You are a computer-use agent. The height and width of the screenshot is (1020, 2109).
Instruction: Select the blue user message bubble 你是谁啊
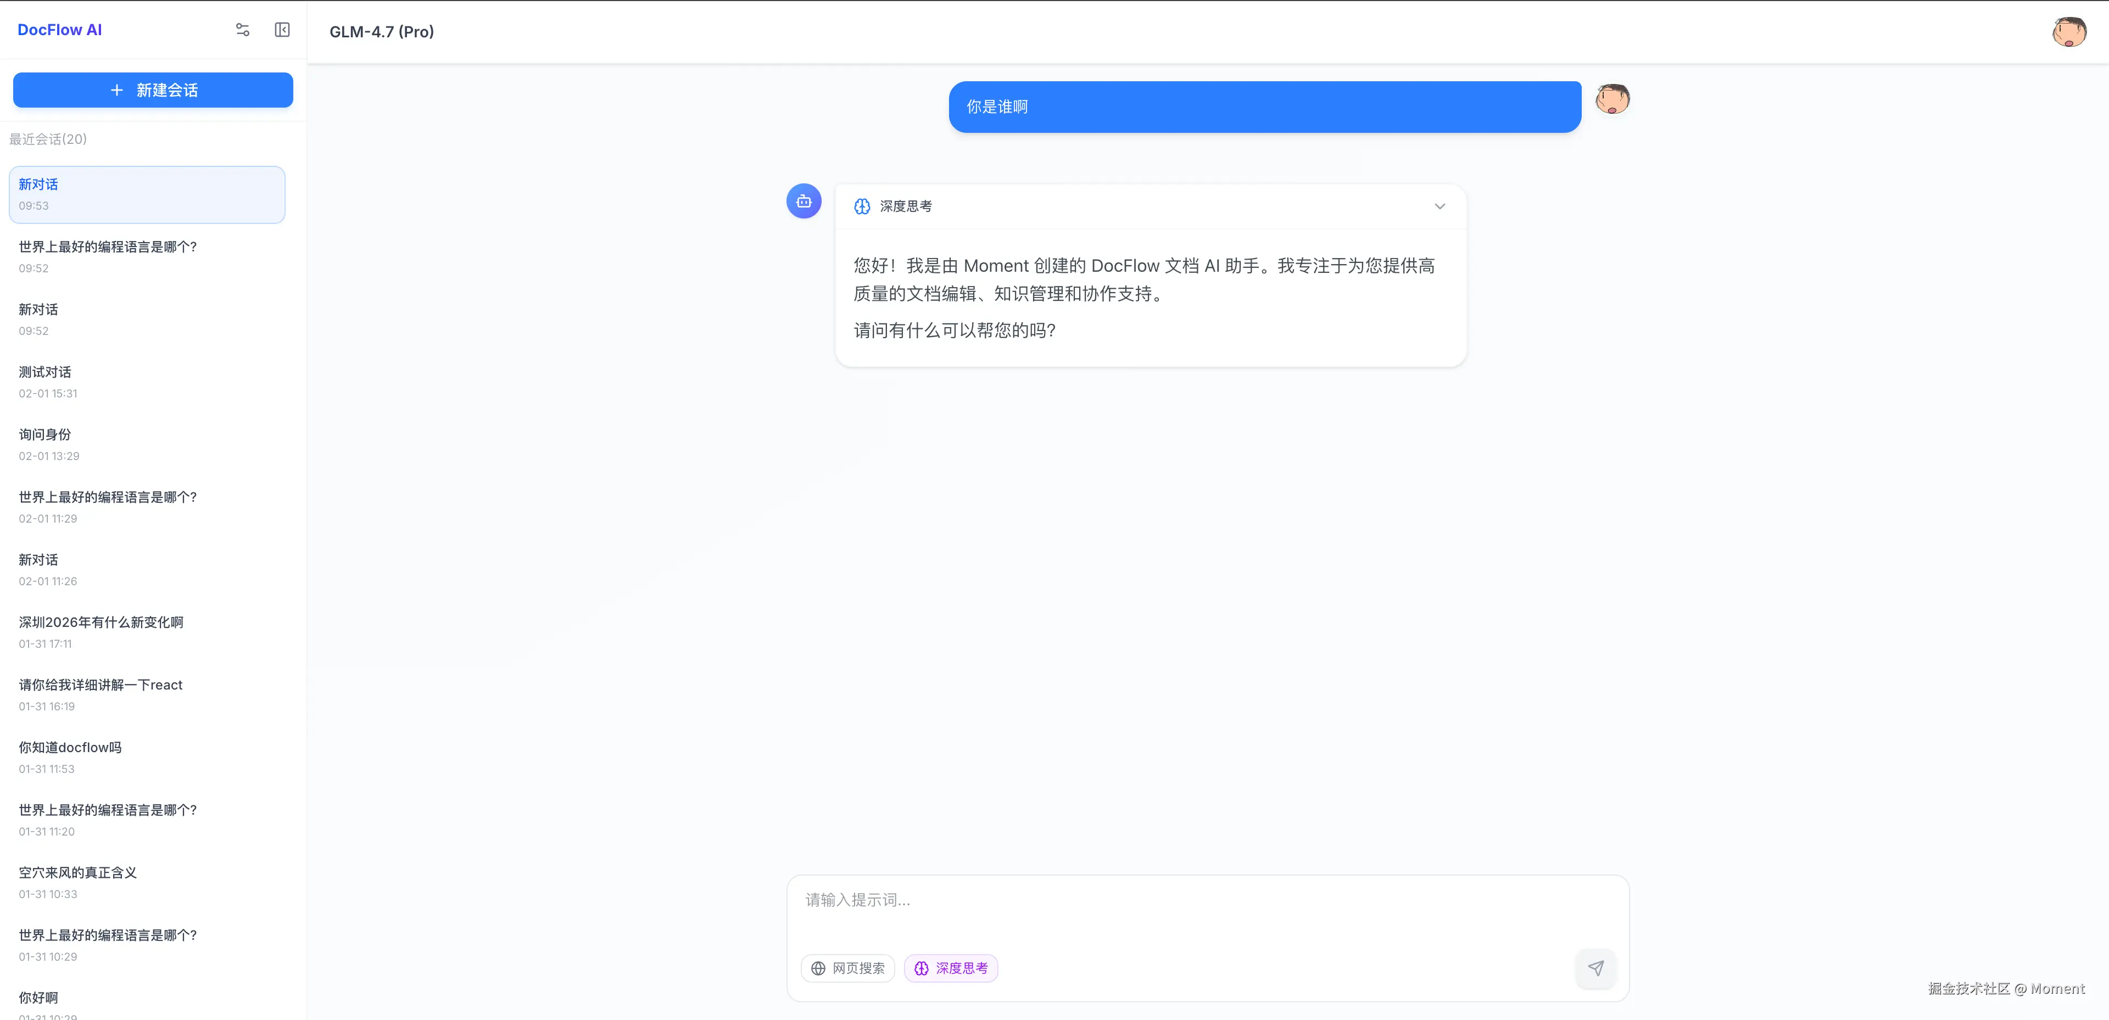(1264, 107)
